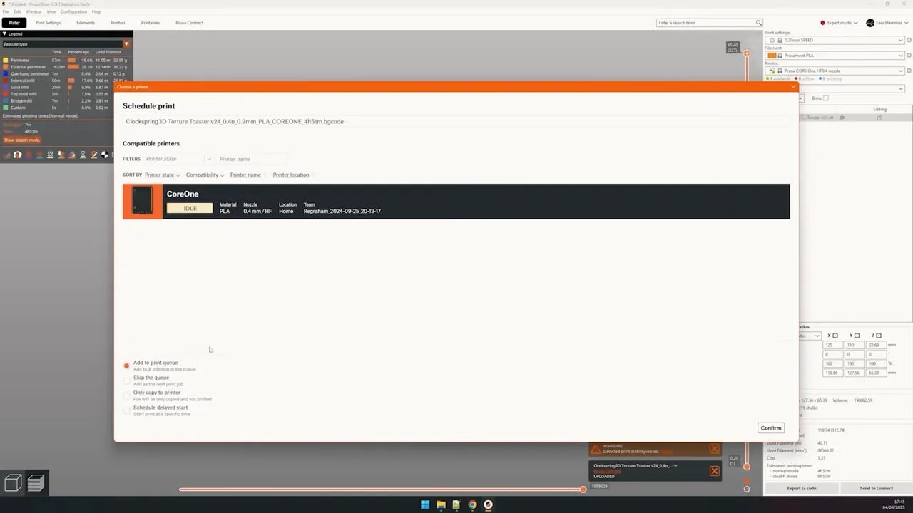Close the Choose a printer dialog
This screenshot has height=513, width=913.
[793, 86]
